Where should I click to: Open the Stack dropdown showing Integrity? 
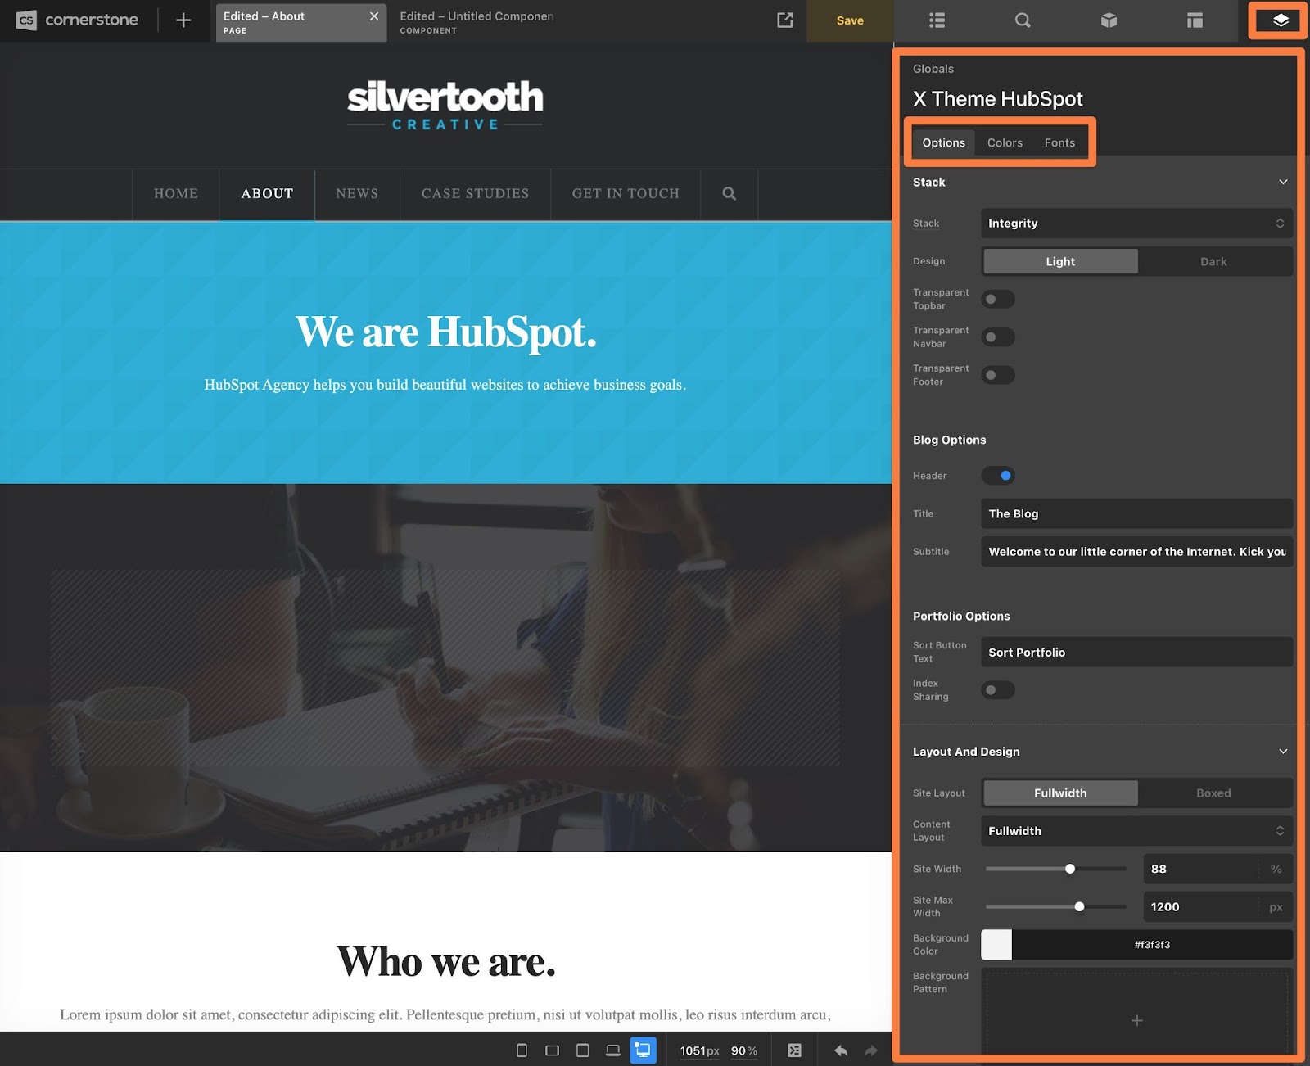point(1136,224)
